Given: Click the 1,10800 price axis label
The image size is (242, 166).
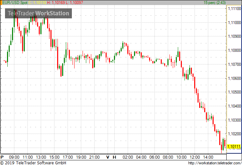Looking at the screenshot, I should point(234,50).
